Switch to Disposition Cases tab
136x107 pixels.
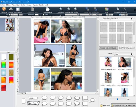(127, 48)
